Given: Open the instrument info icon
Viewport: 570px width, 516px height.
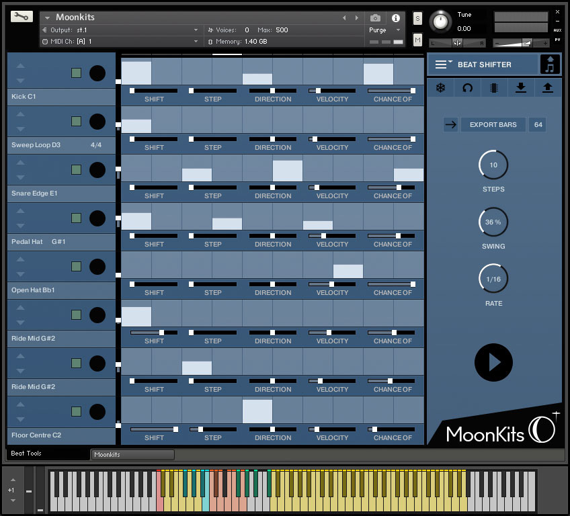Looking at the screenshot, I should pyautogui.click(x=395, y=18).
